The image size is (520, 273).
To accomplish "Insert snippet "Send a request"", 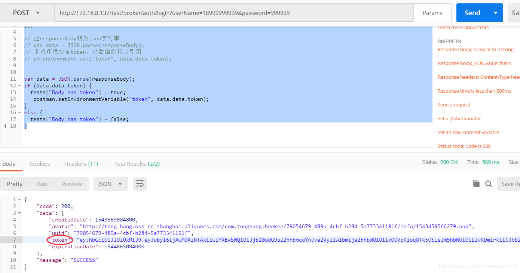I will 454,105.
